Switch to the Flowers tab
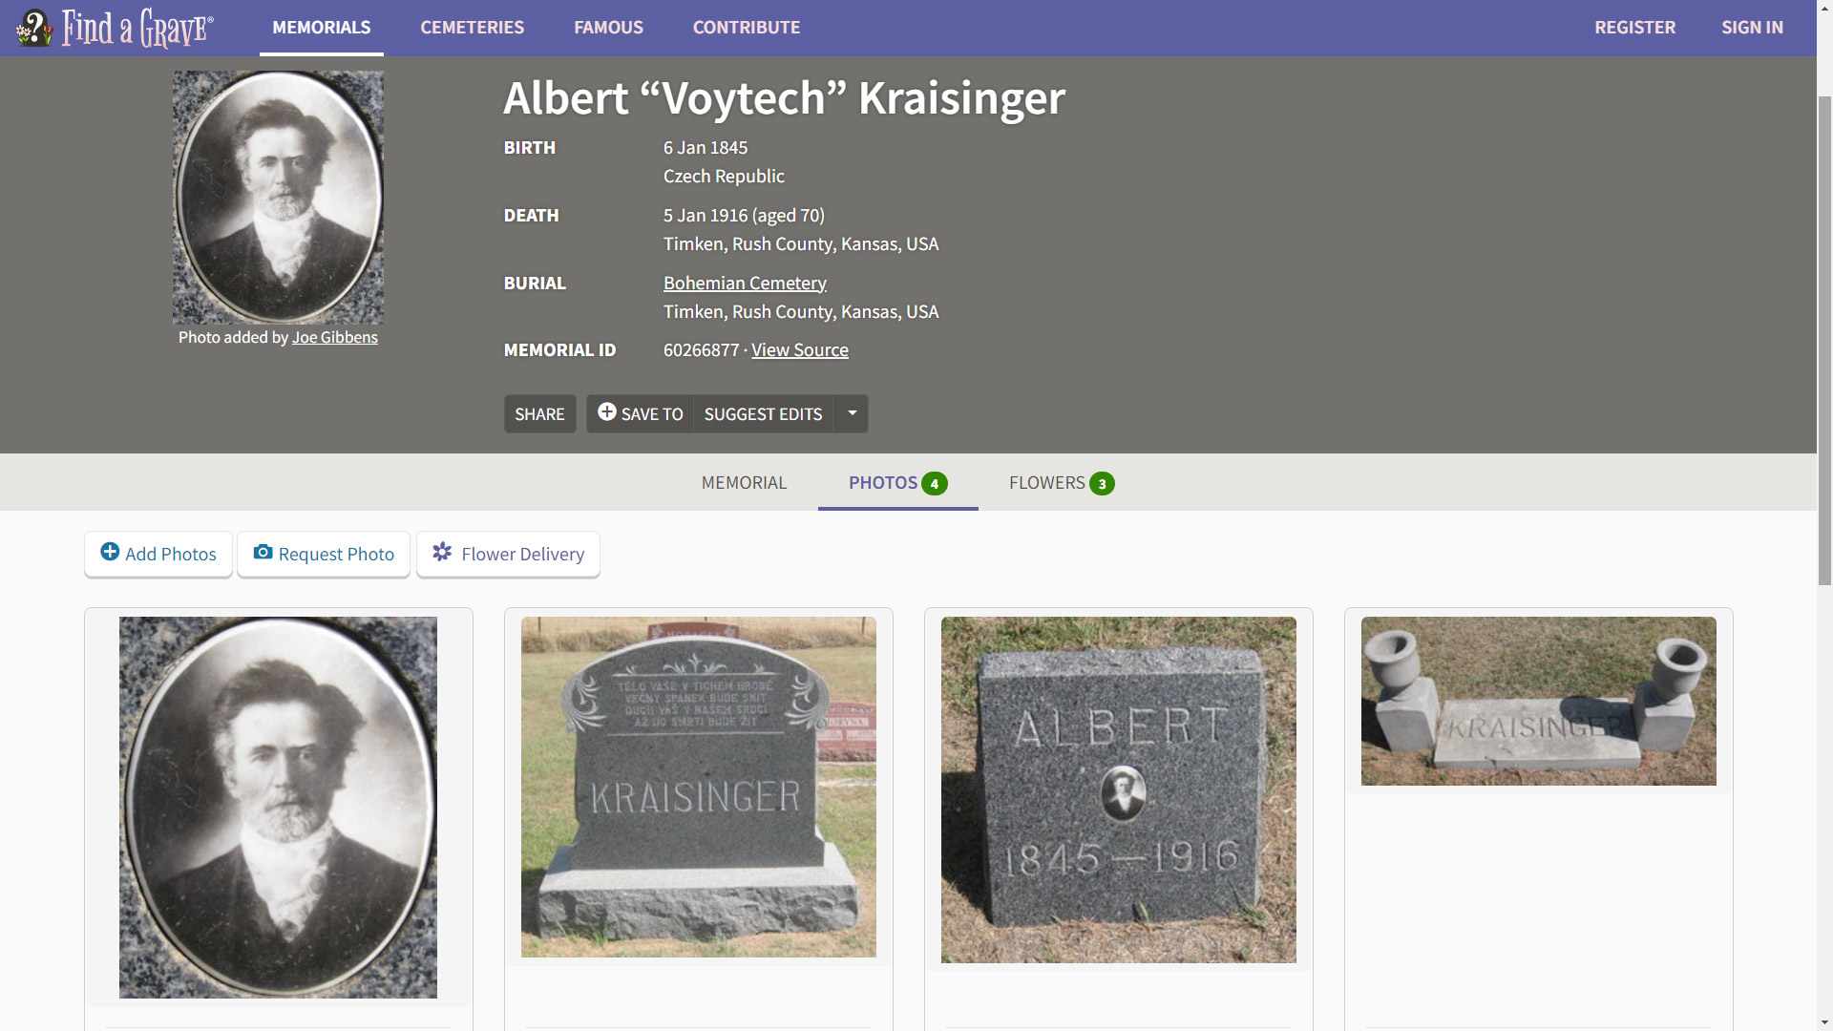 coord(1046,483)
